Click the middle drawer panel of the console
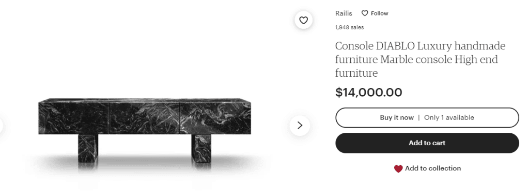 pos(145,118)
